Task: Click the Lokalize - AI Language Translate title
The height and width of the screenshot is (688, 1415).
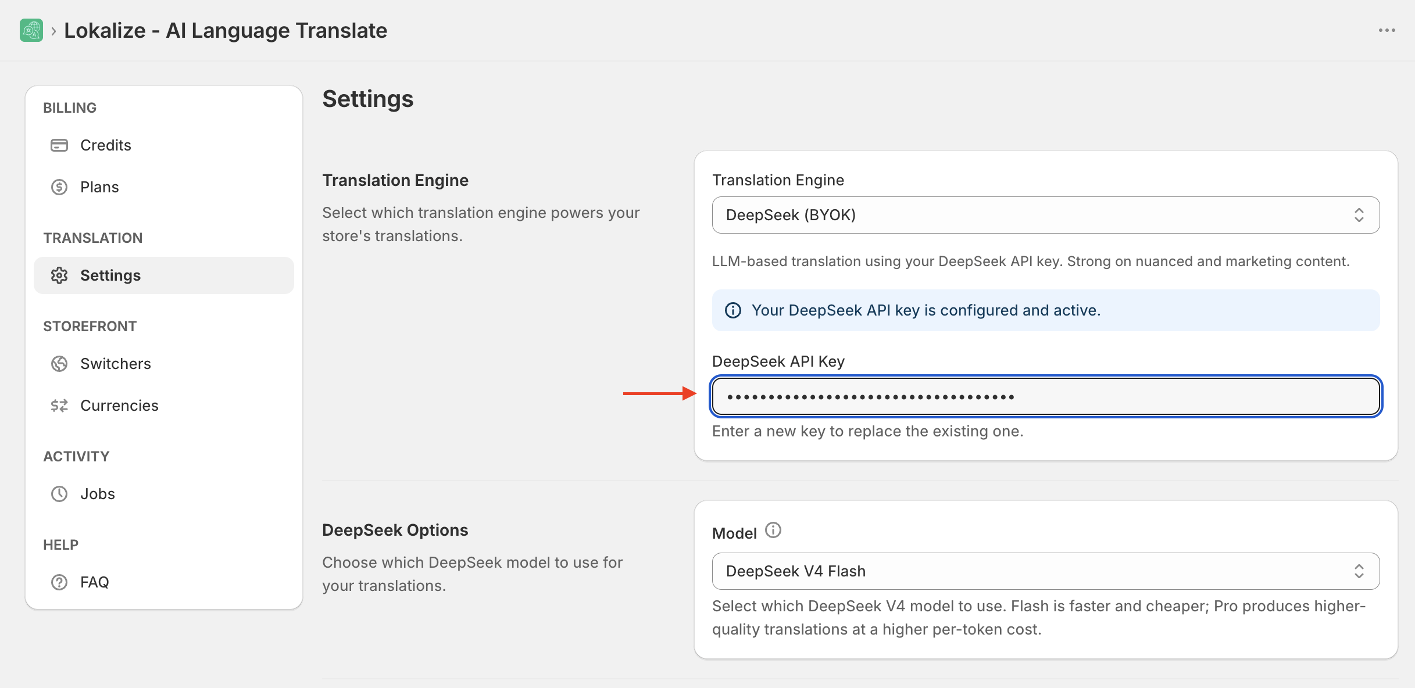Action: pyautogui.click(x=226, y=30)
